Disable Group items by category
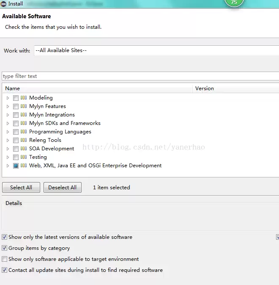The height and width of the screenshot is (285, 279). (4, 248)
